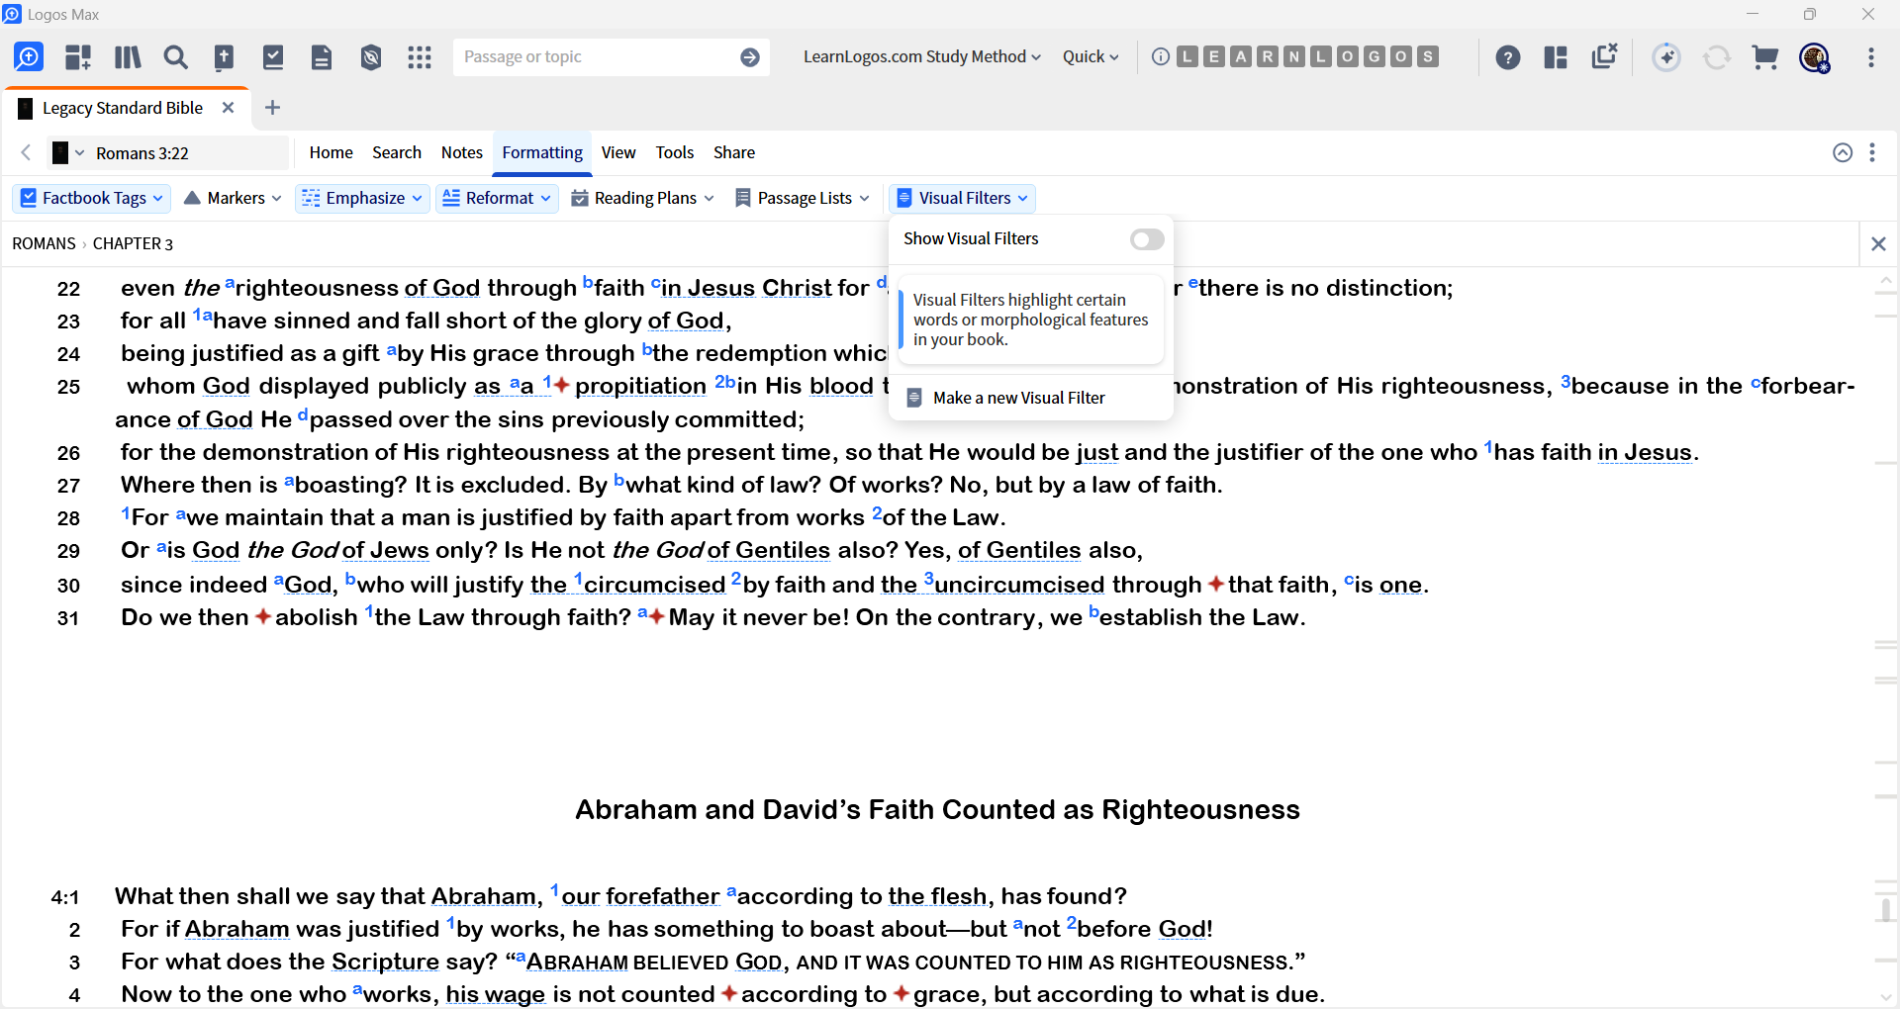Open the Library books icon
This screenshot has width=1900, height=1009.
128,57
